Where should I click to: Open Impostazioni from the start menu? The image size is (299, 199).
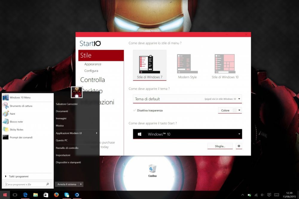pos(63,155)
